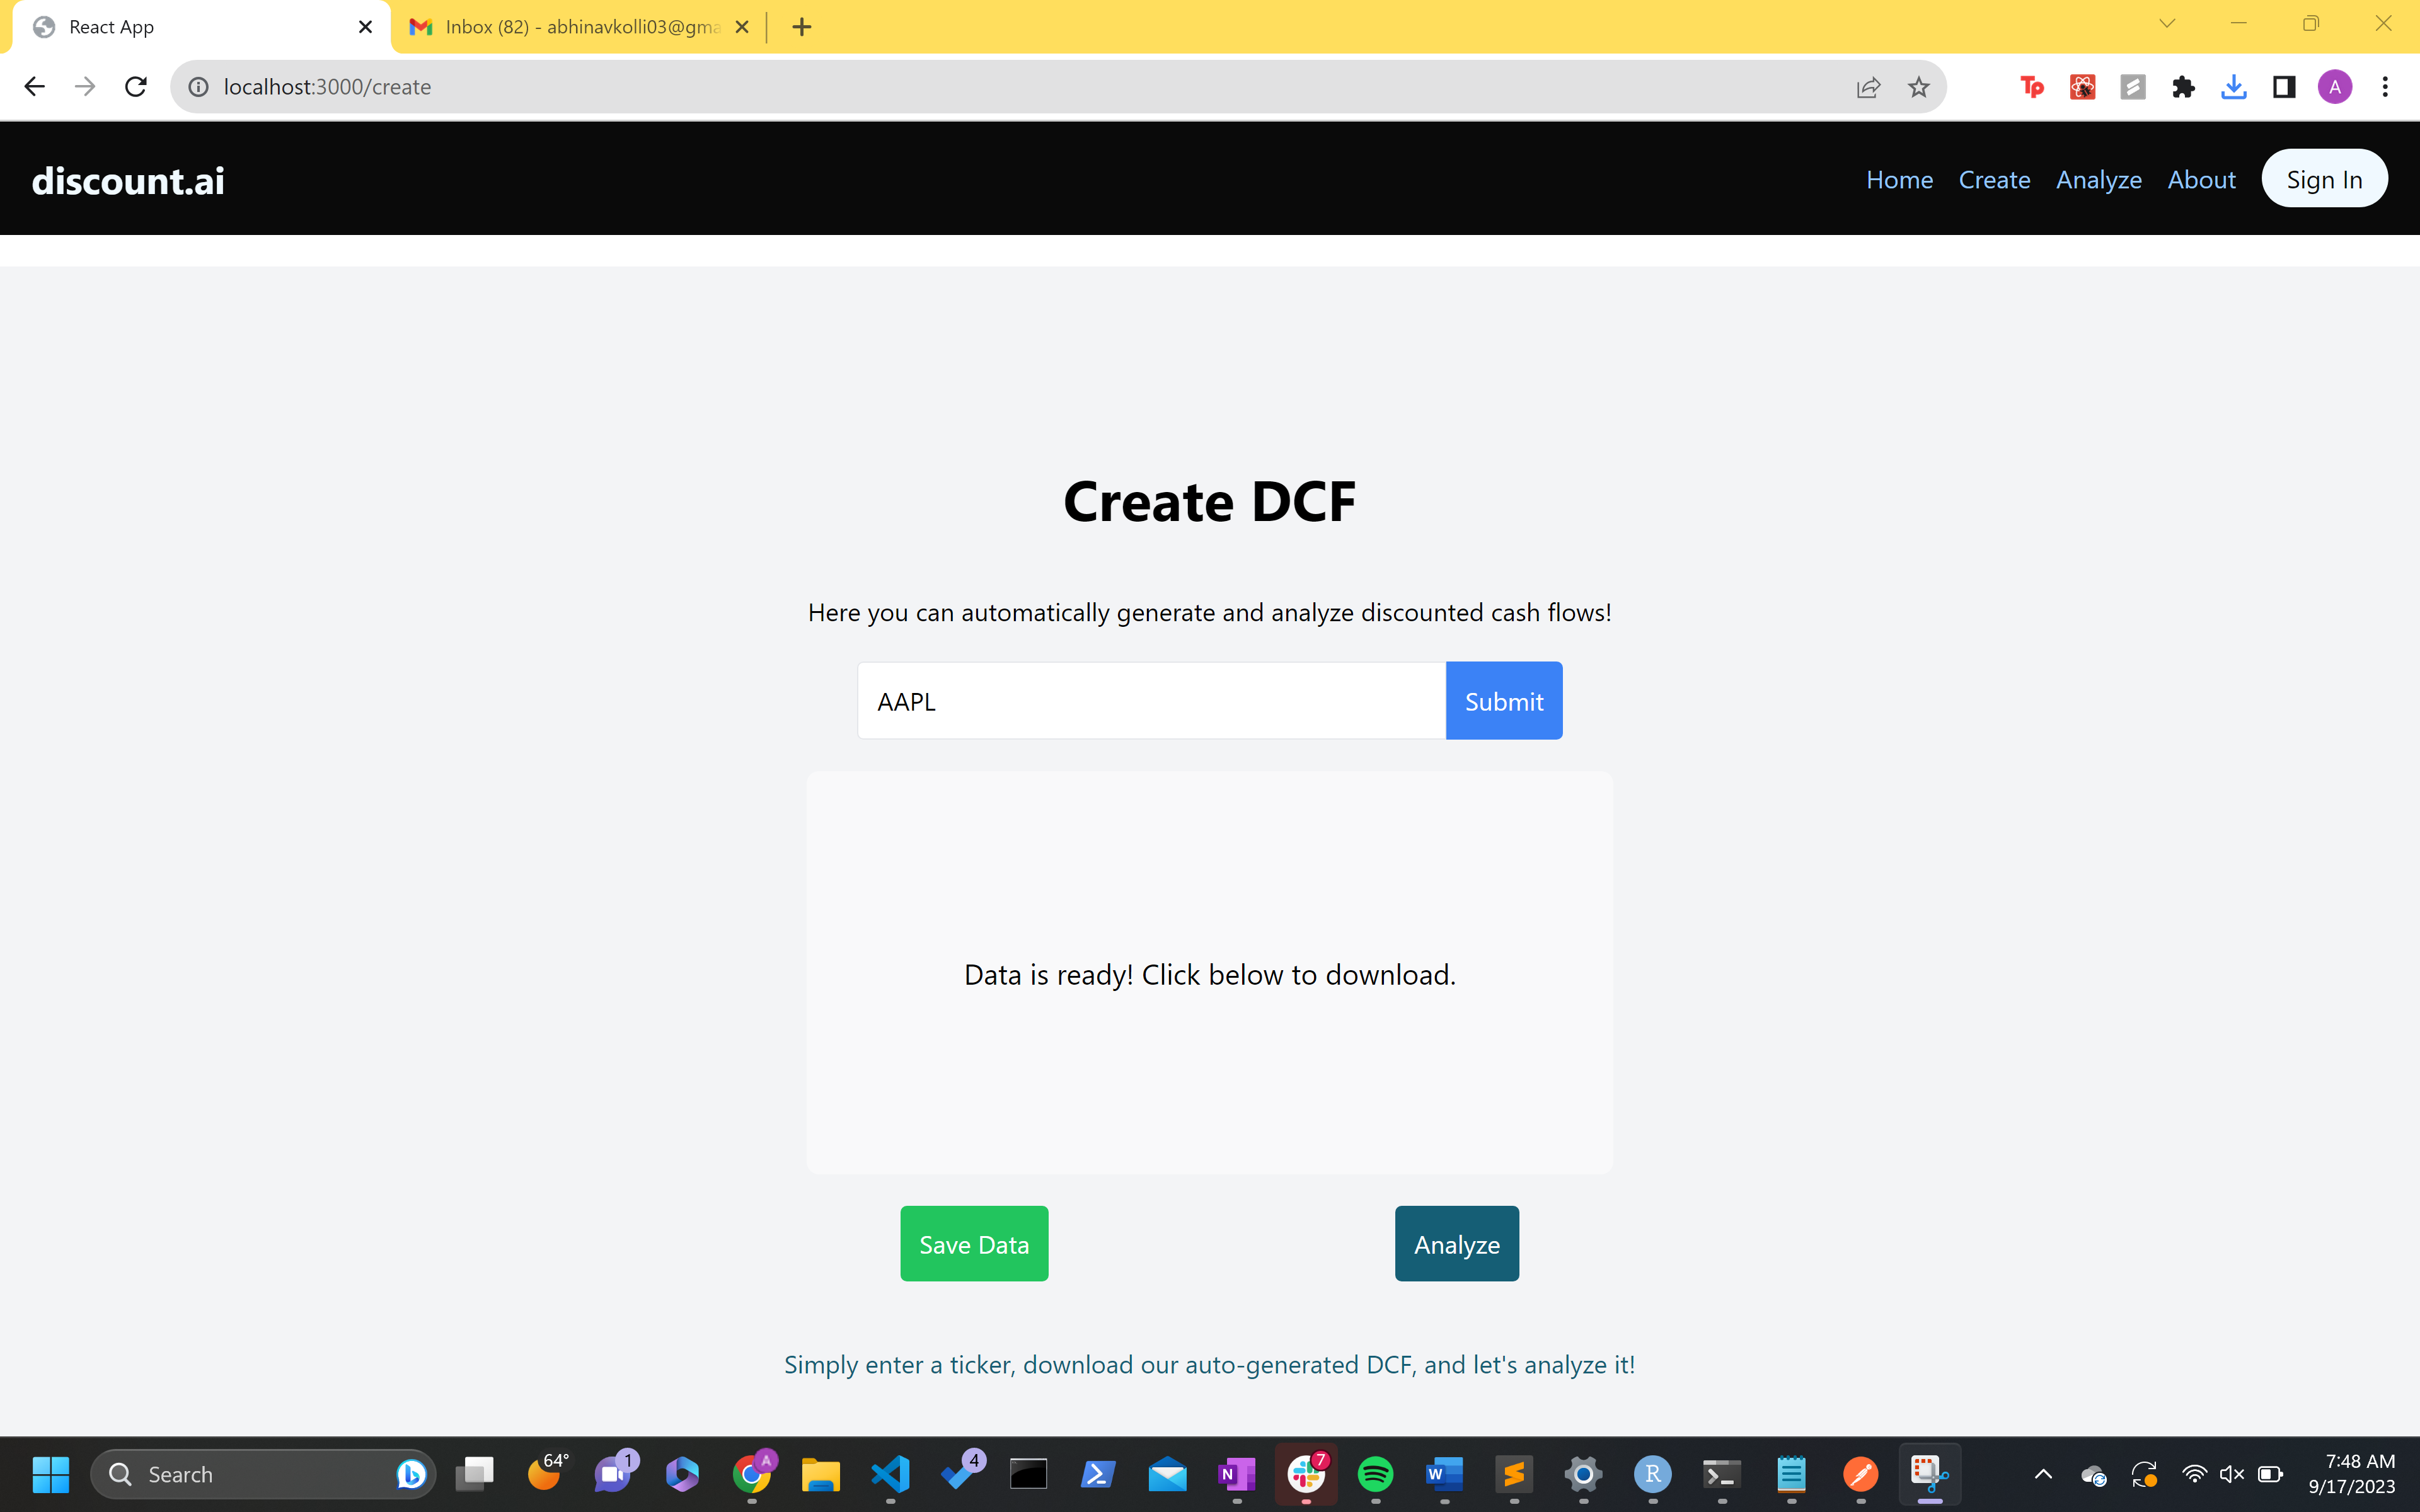Open Chrome three-dot menu
The height and width of the screenshot is (1512, 2420).
[2385, 87]
